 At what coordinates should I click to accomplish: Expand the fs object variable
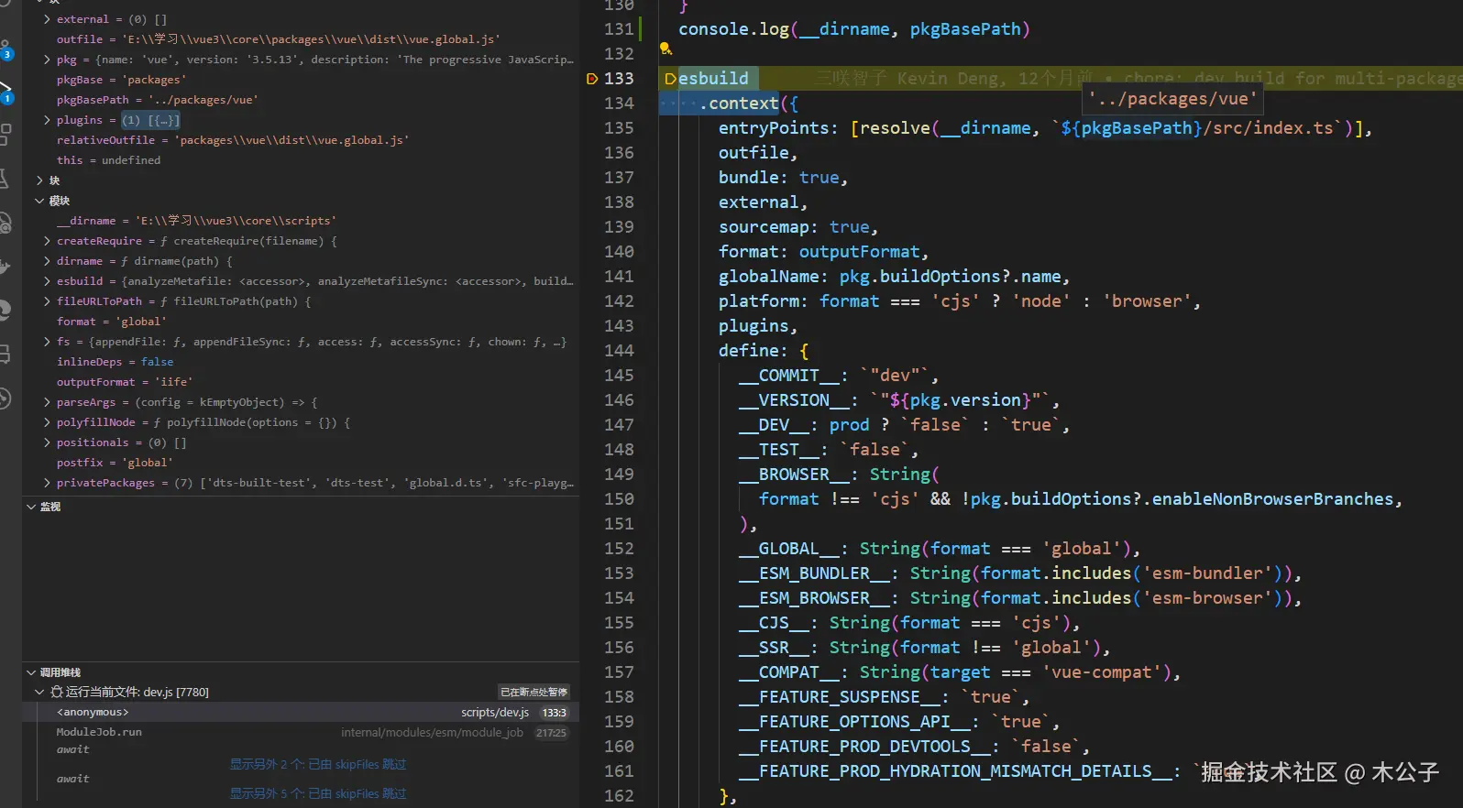click(47, 342)
